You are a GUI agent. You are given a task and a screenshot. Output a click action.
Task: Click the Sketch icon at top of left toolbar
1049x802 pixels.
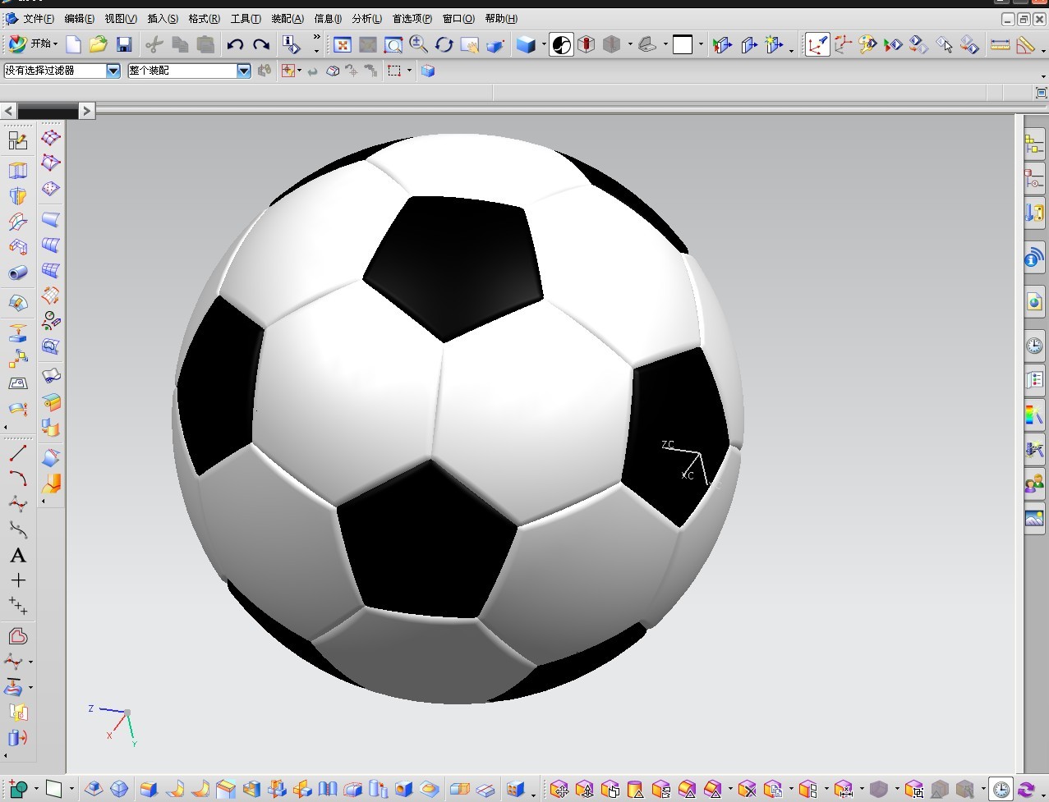pyautogui.click(x=18, y=140)
